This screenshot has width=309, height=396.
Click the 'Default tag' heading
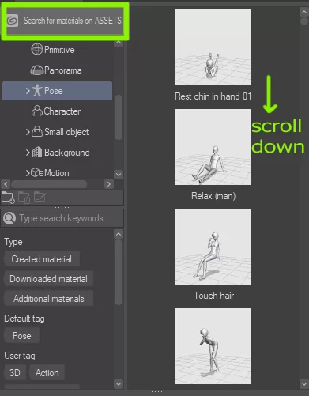coord(24,319)
